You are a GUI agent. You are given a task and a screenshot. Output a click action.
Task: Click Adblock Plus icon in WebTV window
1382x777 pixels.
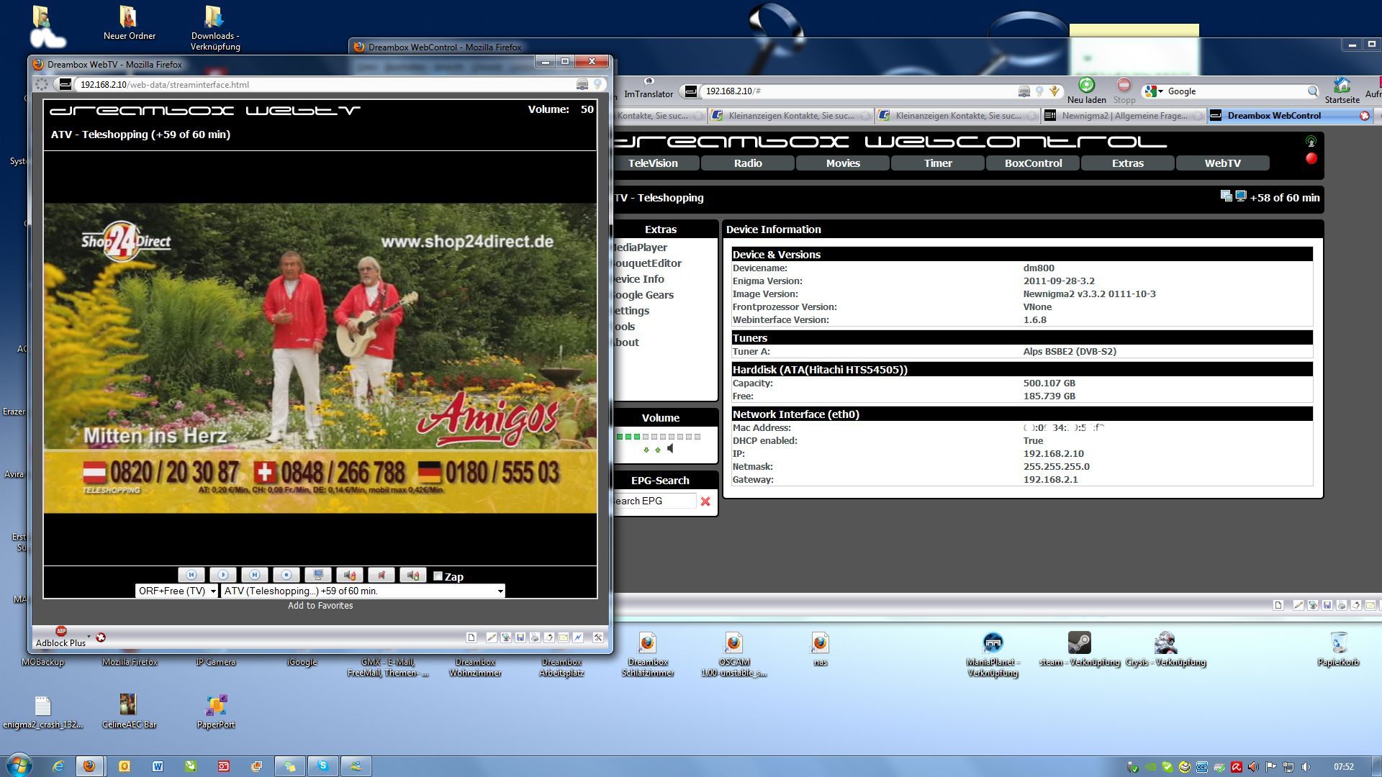coord(61,631)
